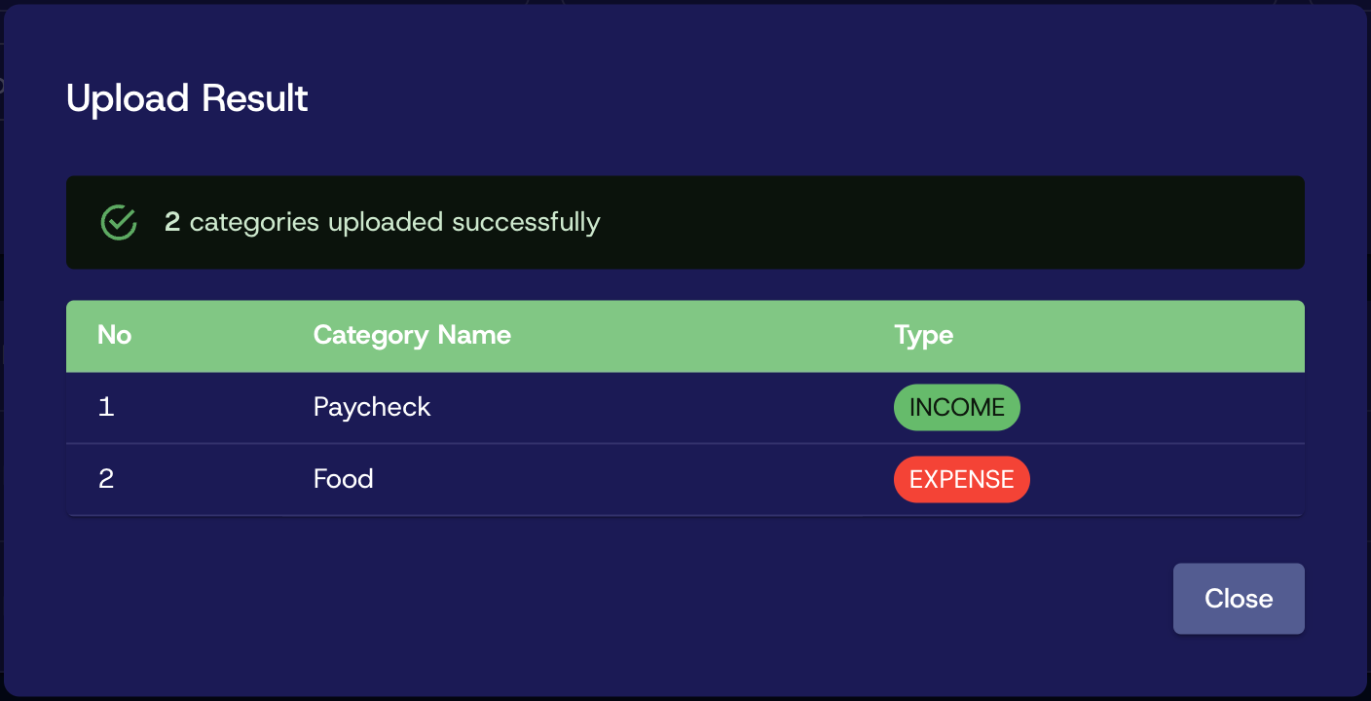The width and height of the screenshot is (1371, 701).
Task: Click the red EXPENSE type badge
Action: tap(961, 480)
